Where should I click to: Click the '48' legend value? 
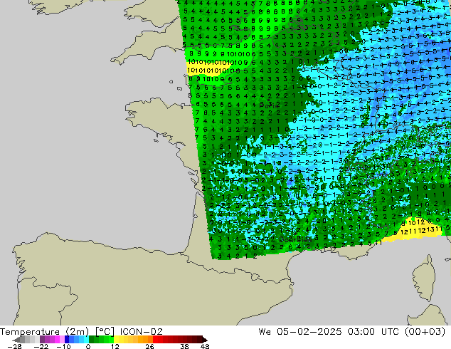click(205, 346)
